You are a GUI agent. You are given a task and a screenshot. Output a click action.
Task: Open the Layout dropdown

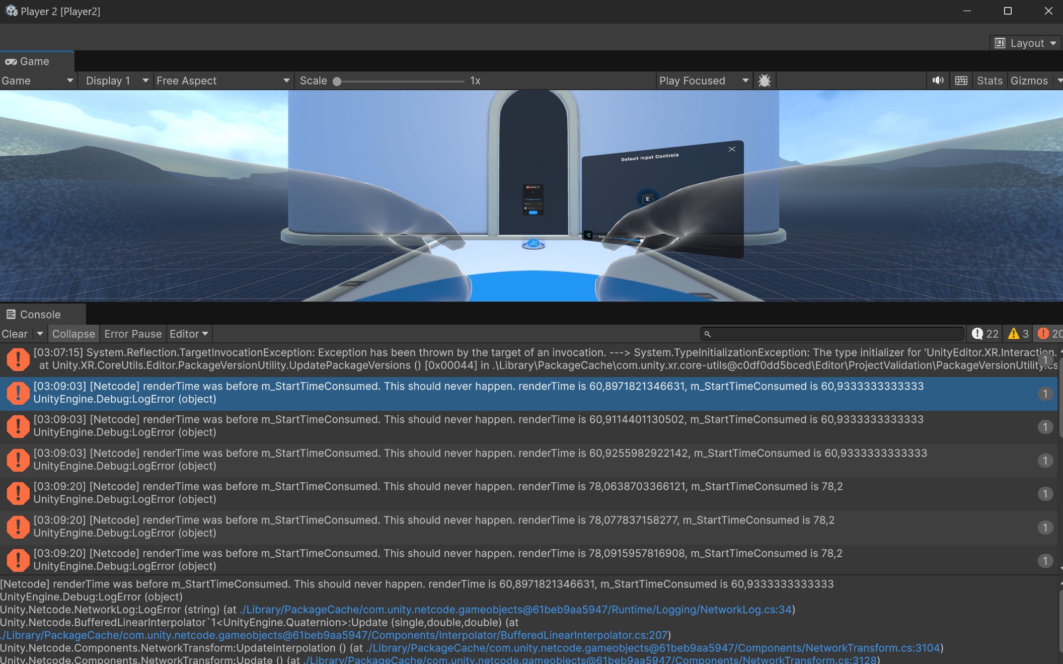click(x=1025, y=43)
